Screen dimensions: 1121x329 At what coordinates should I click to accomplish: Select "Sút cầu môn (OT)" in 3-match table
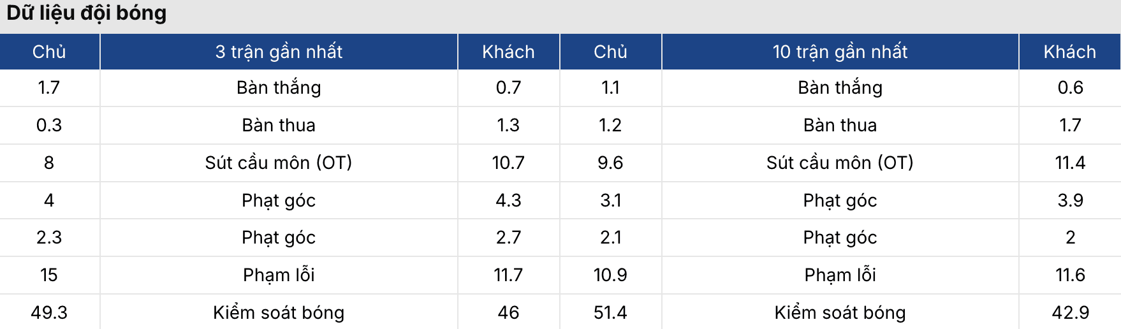click(279, 163)
